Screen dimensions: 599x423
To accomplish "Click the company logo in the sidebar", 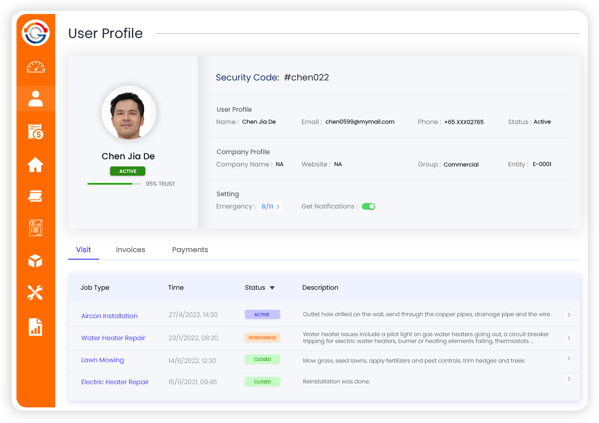I will pyautogui.click(x=36, y=33).
